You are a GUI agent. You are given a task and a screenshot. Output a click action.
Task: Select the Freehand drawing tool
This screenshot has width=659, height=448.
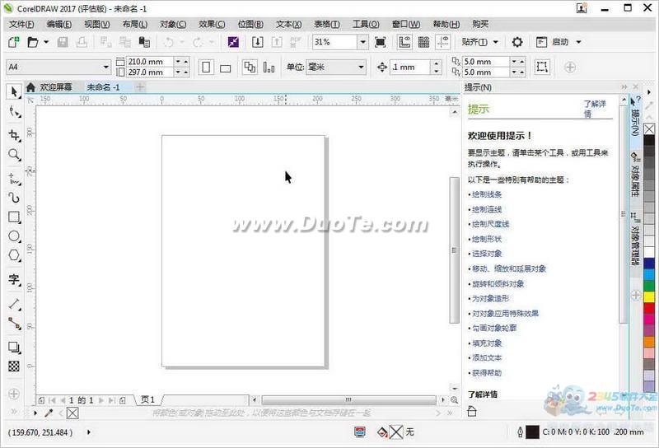click(x=14, y=180)
